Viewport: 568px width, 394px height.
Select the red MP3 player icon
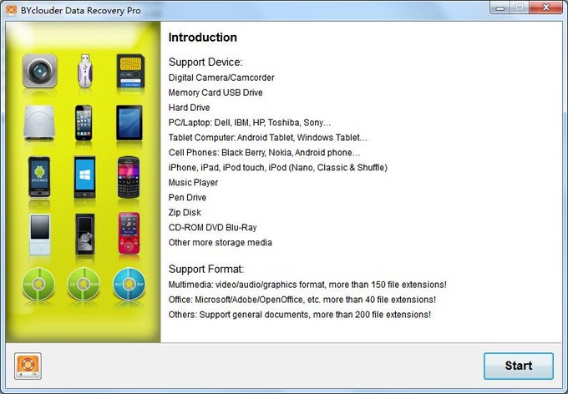129,233
